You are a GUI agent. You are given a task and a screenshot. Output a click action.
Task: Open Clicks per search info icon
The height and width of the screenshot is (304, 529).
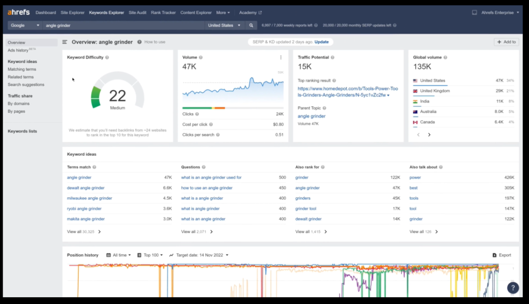tap(218, 135)
